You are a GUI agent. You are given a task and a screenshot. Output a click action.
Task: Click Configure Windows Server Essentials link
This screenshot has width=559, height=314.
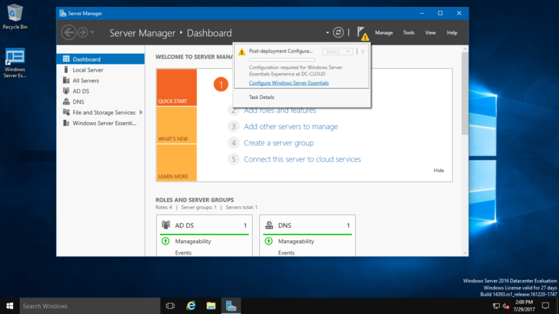point(289,83)
